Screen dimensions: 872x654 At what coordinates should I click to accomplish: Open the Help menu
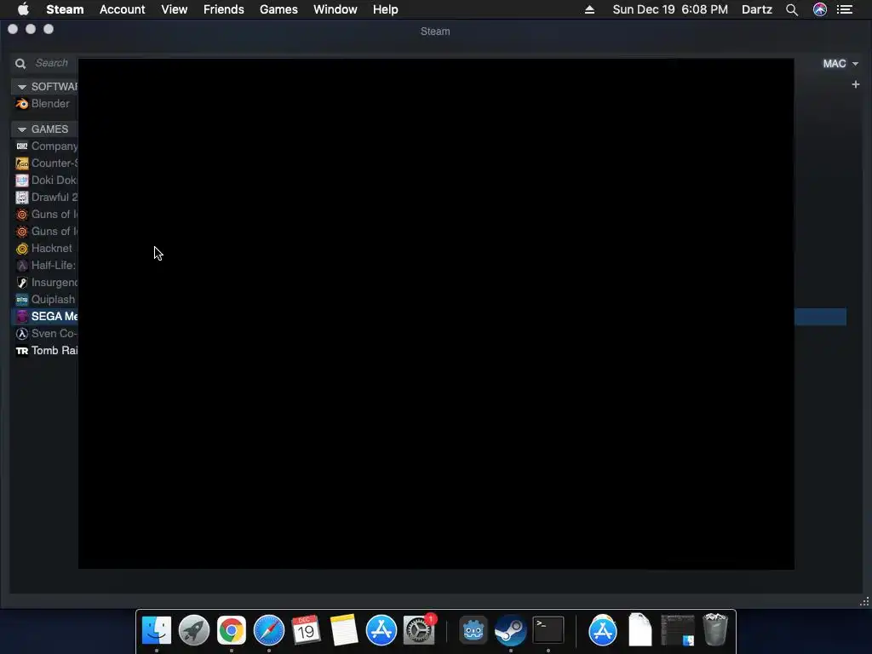[386, 9]
